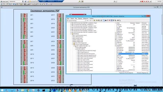Image resolution: width=163 pixels, height=92 pixels.
Task: Expand the ALARM [ALARM] tree node
Action: [76, 48]
